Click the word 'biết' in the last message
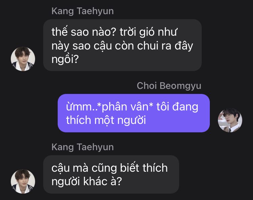Viewport: 253px width, 200px height. pyautogui.click(x=130, y=168)
